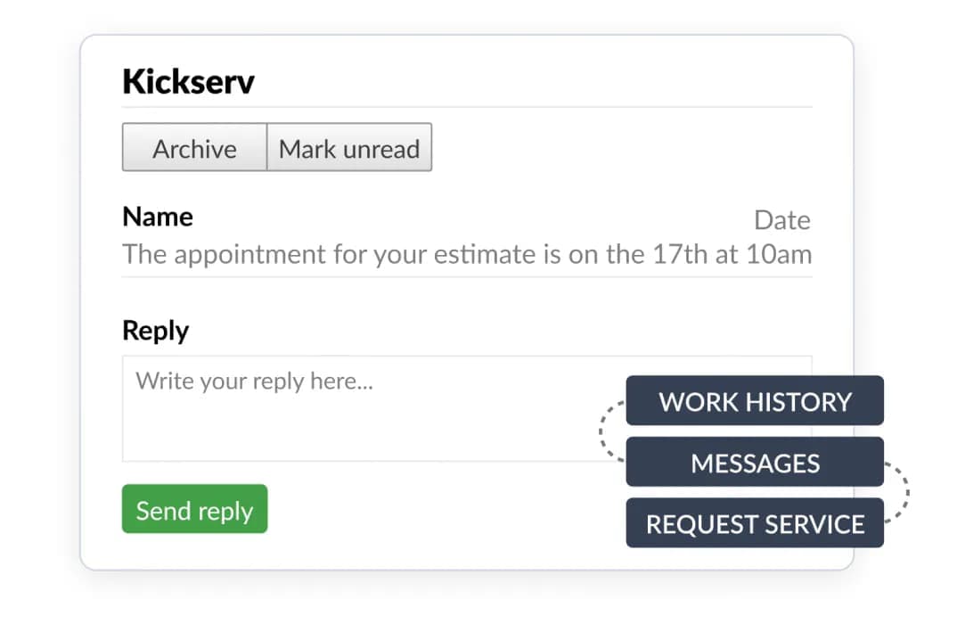Click the Mark unread button

pyautogui.click(x=349, y=148)
